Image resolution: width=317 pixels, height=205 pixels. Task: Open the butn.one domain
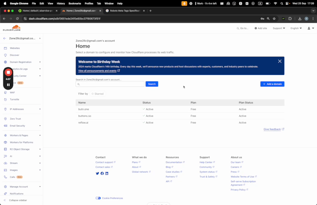[x=83, y=109]
